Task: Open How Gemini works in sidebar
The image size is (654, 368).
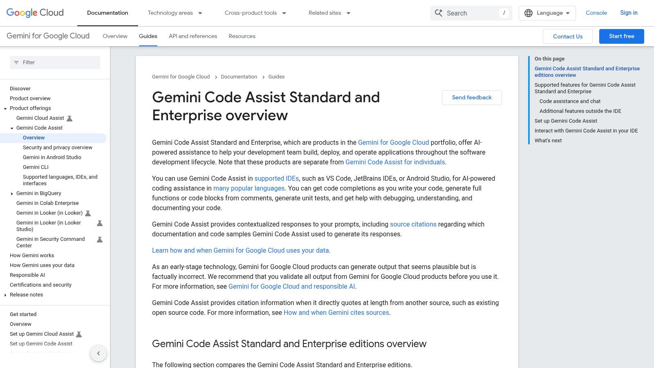Action: [32, 256]
